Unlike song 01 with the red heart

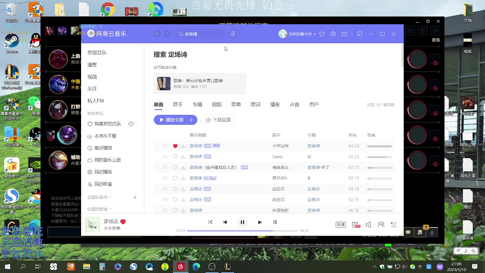(175, 146)
